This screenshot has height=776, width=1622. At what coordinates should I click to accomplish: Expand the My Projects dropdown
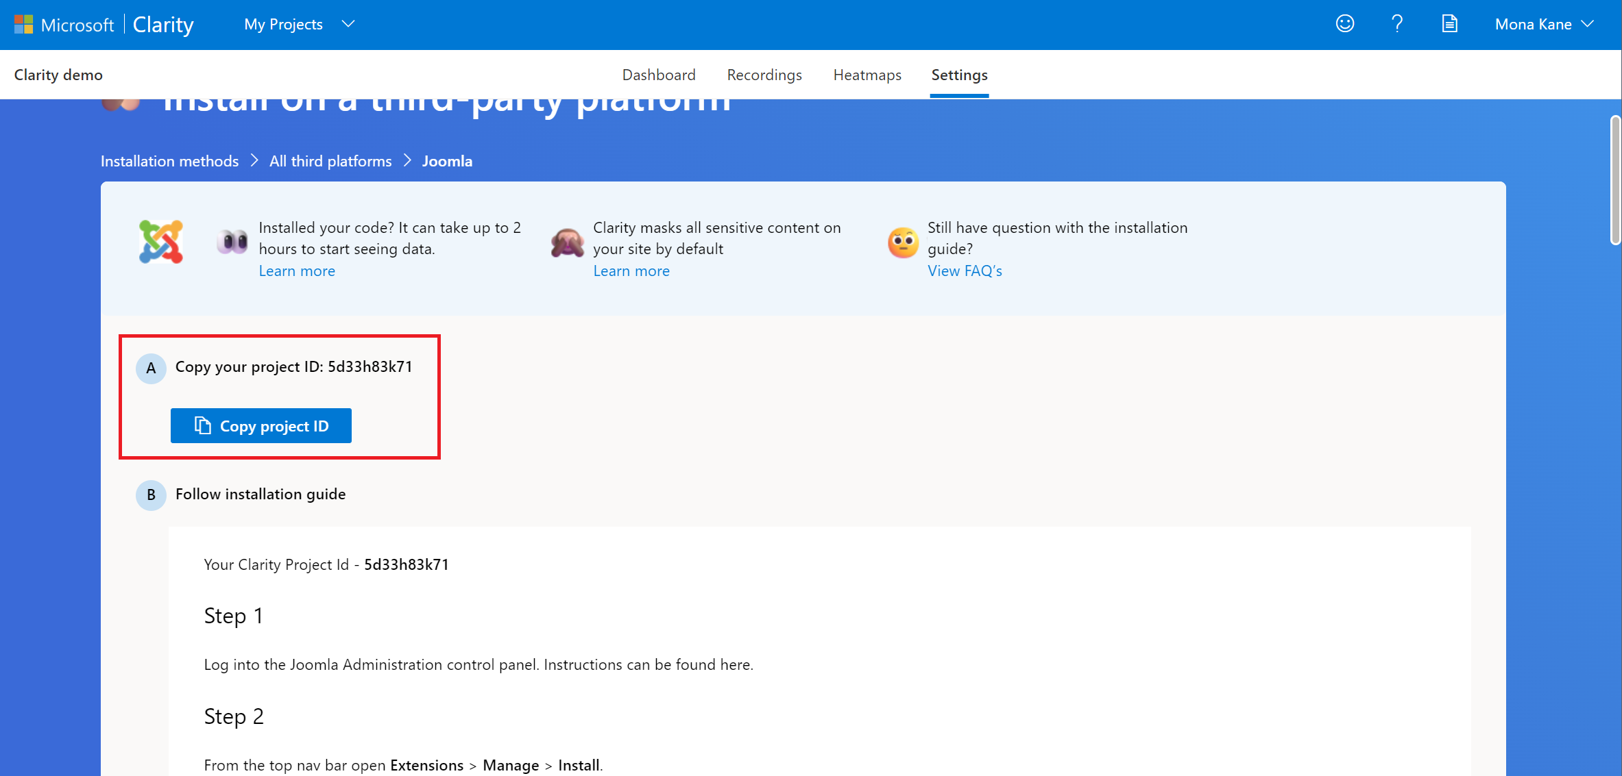300,24
